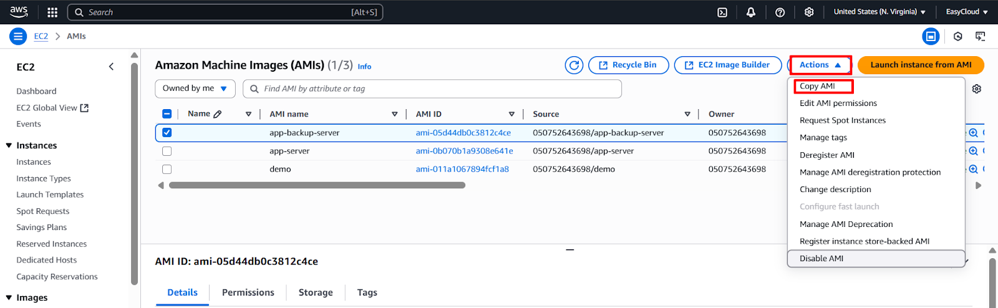Open the EasyCloud account menu
This screenshot has width=998, height=308.
[x=967, y=12]
